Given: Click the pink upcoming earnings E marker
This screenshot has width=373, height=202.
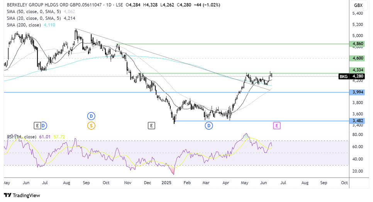Looking at the screenshot, I should [276, 125].
